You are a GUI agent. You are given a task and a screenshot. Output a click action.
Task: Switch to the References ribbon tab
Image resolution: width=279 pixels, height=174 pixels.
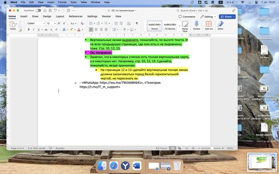pos(75,16)
